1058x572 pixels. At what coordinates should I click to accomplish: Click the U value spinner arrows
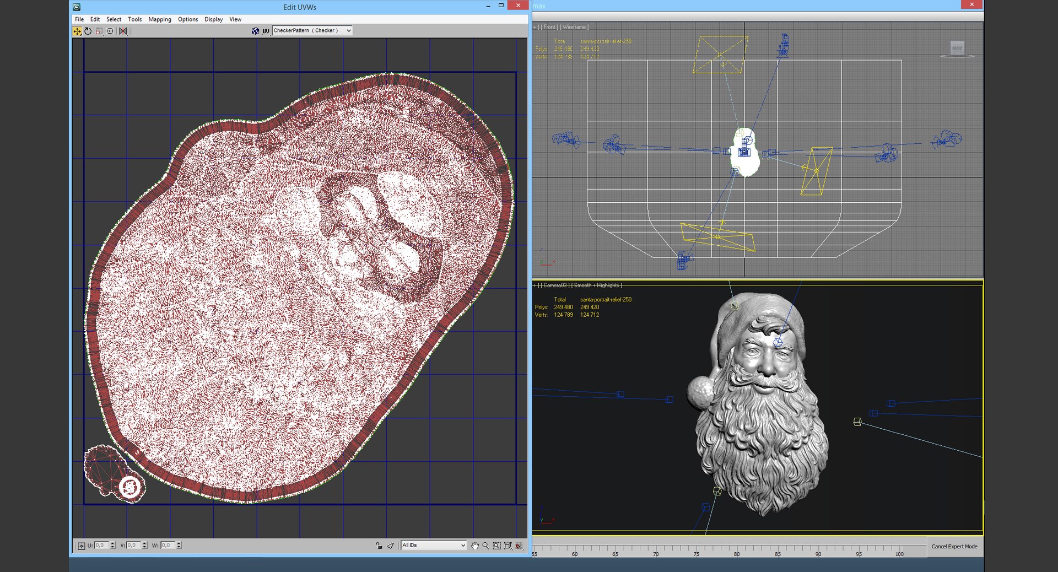click(112, 546)
